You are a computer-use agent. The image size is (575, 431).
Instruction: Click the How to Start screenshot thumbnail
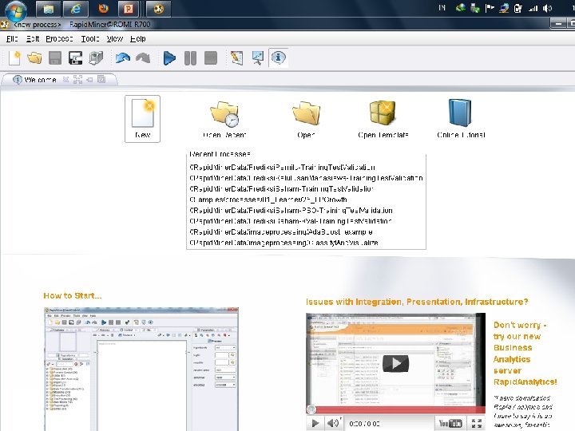tap(141, 369)
